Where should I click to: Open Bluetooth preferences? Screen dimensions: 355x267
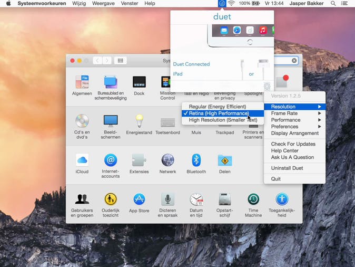[x=196, y=164]
